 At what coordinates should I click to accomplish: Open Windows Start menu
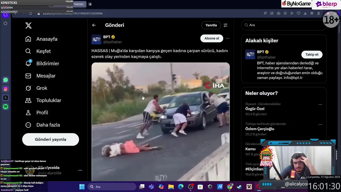coord(82,187)
